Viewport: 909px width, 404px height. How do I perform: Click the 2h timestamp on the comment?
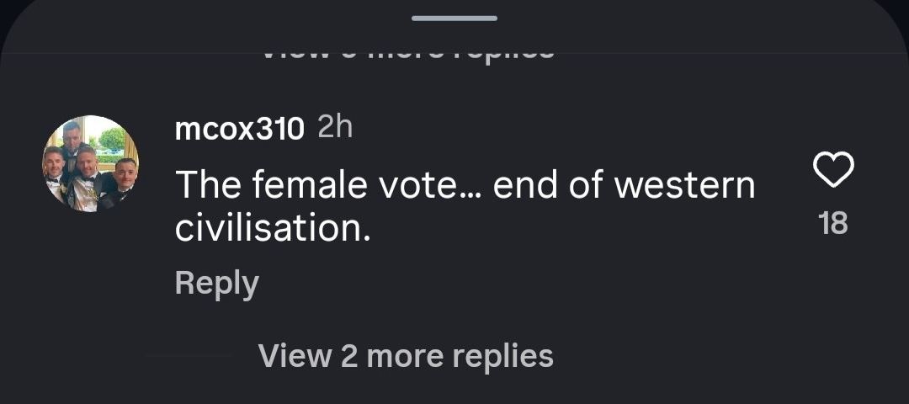click(335, 128)
